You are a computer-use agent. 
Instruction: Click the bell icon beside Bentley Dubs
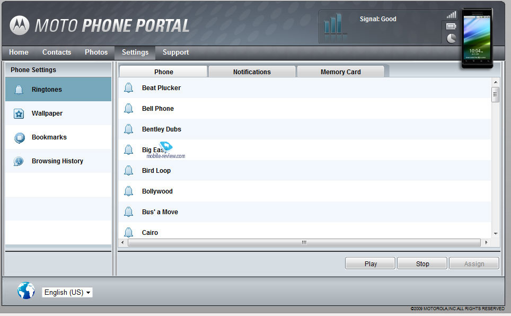point(129,129)
